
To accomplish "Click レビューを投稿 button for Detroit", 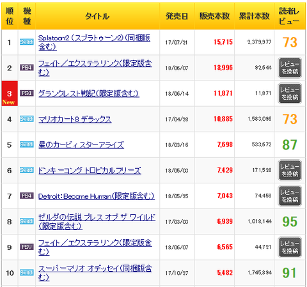I will pyautogui.click(x=290, y=196).
